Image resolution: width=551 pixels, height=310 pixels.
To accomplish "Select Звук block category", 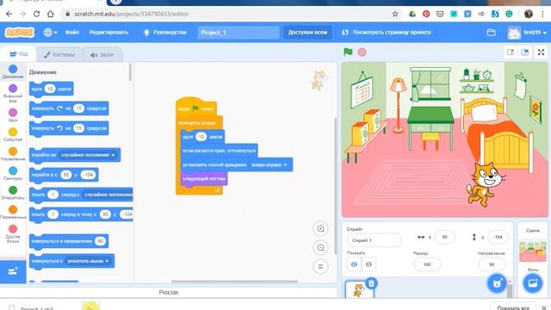I will click(13, 115).
